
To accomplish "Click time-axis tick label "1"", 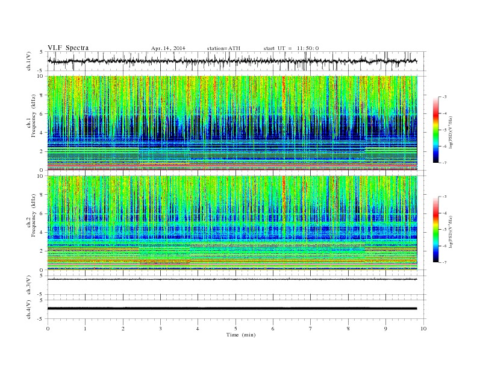I will [x=85, y=329].
